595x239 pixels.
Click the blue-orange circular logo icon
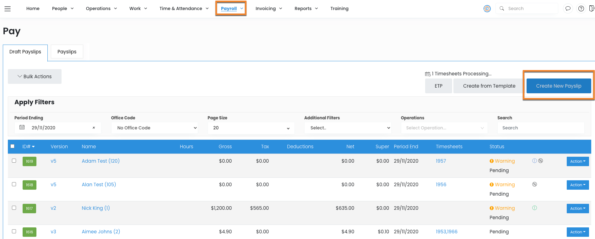click(x=487, y=8)
